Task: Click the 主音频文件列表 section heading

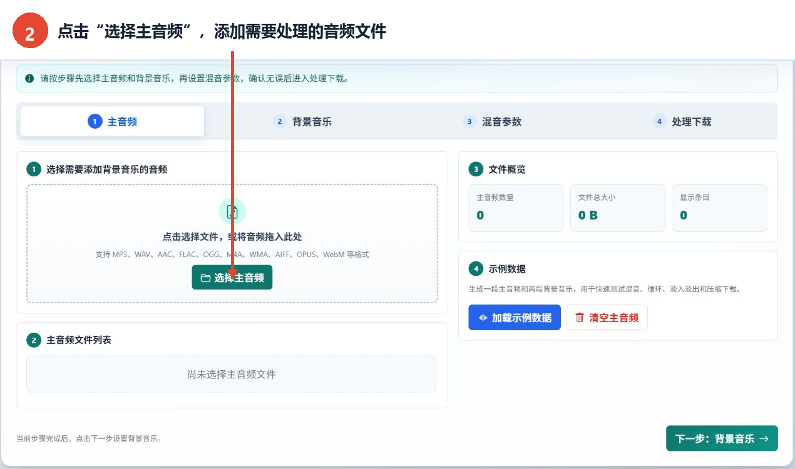Action: (x=79, y=340)
